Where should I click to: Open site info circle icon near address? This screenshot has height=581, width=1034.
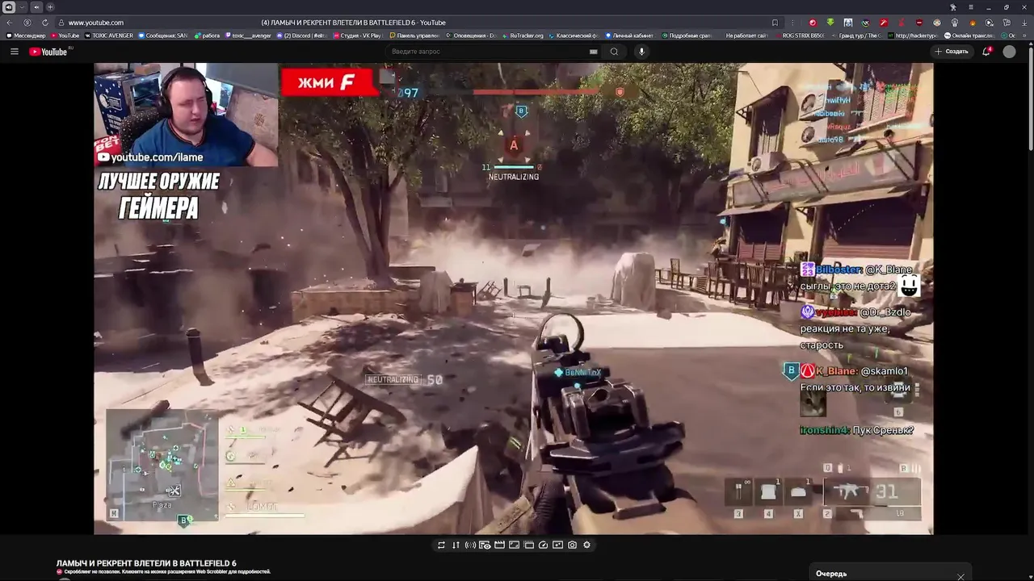tap(27, 23)
